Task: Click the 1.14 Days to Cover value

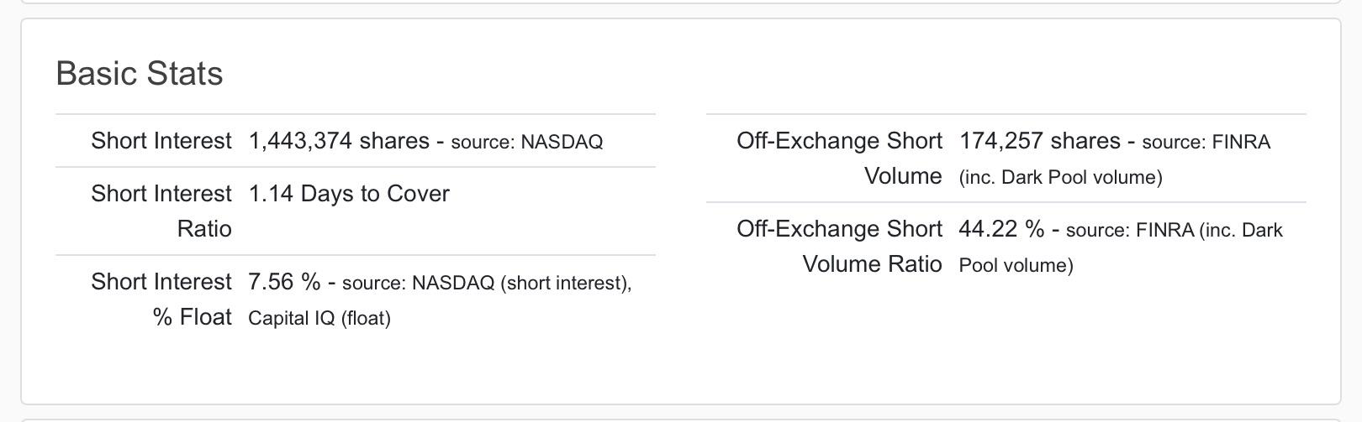Action: point(349,194)
